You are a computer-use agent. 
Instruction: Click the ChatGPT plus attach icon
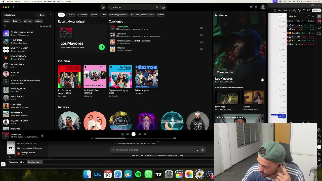point(113,150)
